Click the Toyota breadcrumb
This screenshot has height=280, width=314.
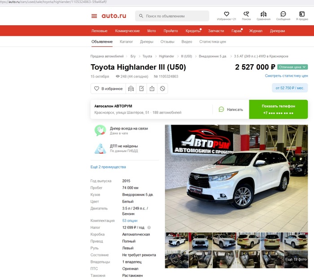pyautogui.click(x=147, y=56)
